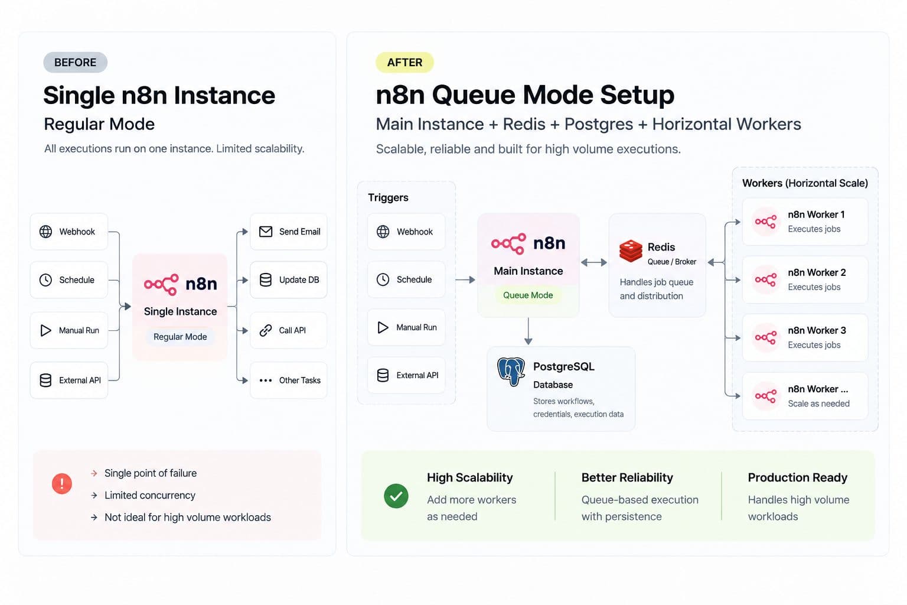Click 'Add more workers as needed' text
Viewport: 907px width, 605px height.
pos(472,508)
